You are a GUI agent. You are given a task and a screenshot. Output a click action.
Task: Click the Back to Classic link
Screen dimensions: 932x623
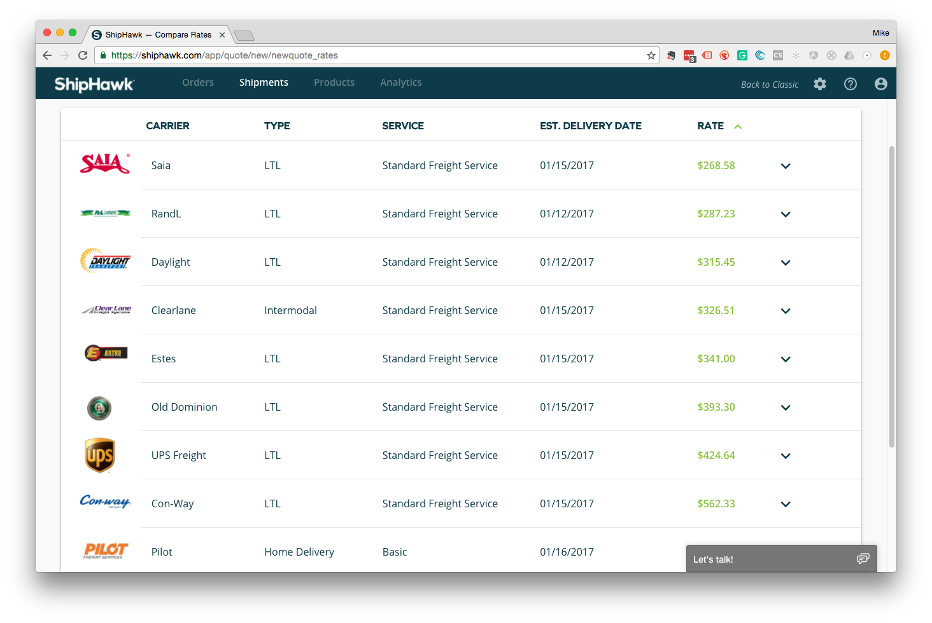769,84
